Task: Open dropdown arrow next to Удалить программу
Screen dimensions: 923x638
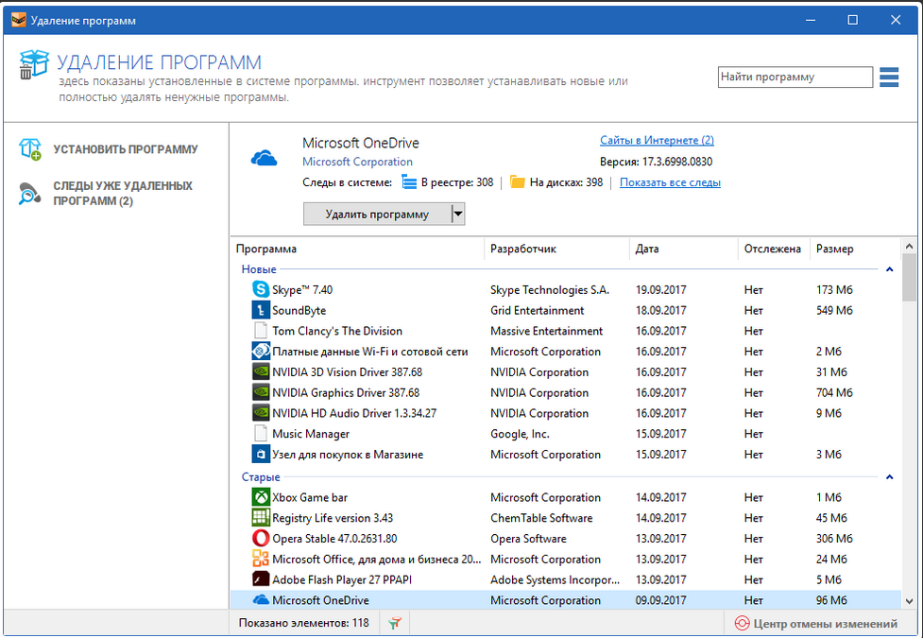Action: click(458, 214)
